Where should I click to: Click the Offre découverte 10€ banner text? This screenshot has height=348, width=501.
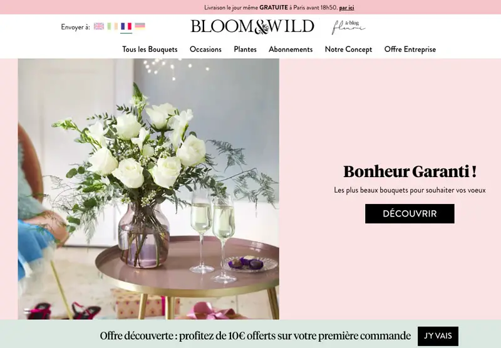[256, 336]
